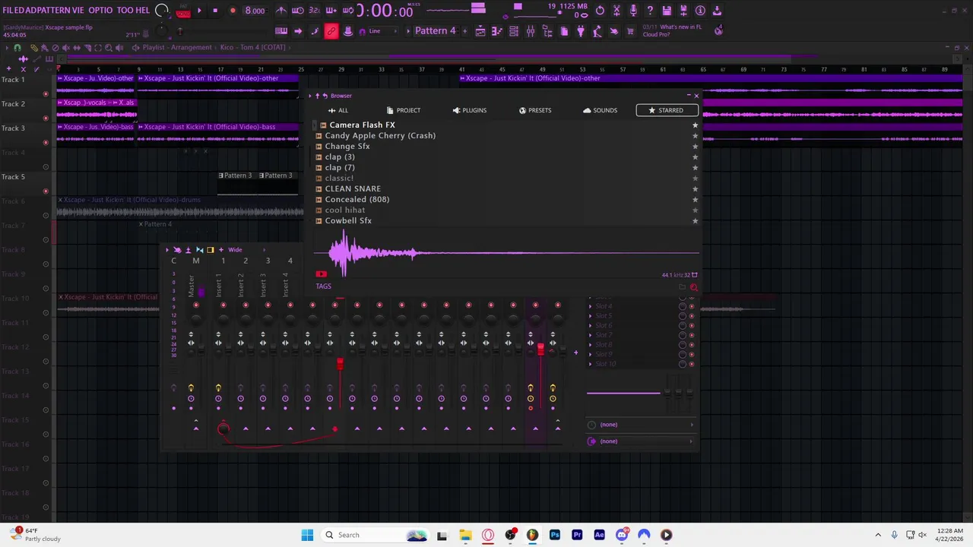The width and height of the screenshot is (973, 547).
Task: Open Windows Start menu
Action: (307, 535)
